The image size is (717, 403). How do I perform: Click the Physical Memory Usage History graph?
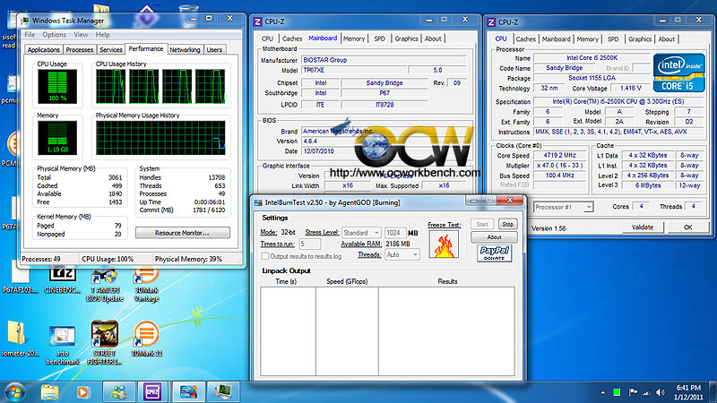click(x=160, y=138)
